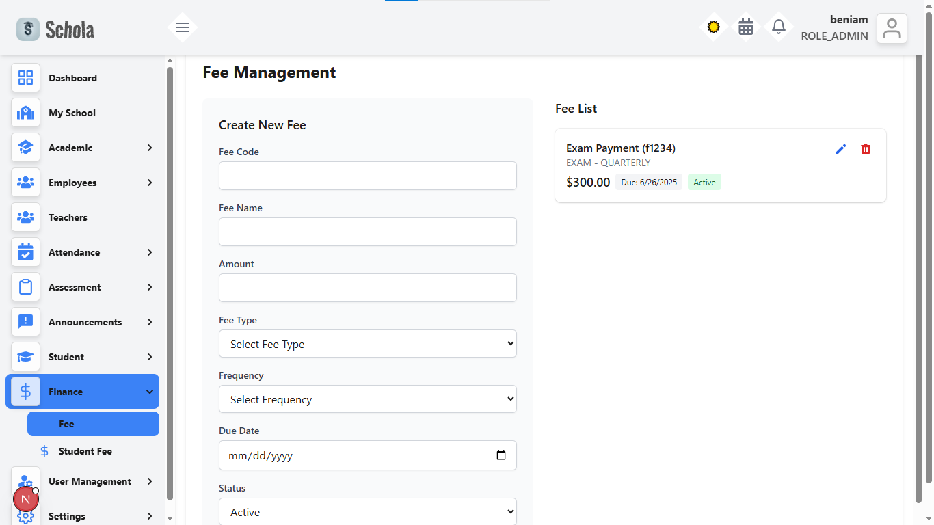Open the Fee Type dropdown

pyautogui.click(x=367, y=344)
